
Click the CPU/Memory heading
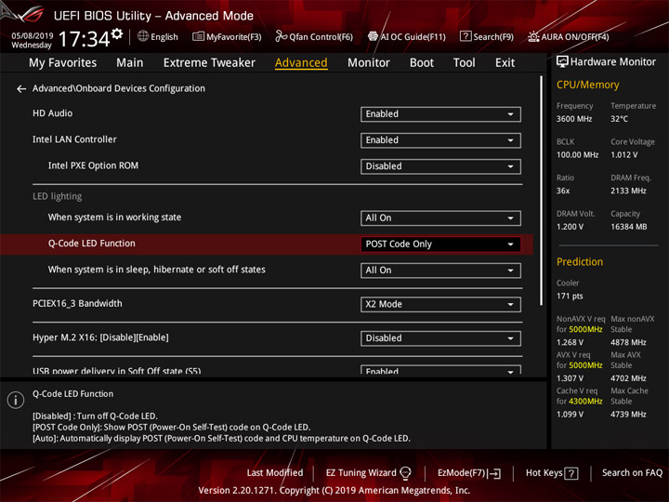[587, 85]
